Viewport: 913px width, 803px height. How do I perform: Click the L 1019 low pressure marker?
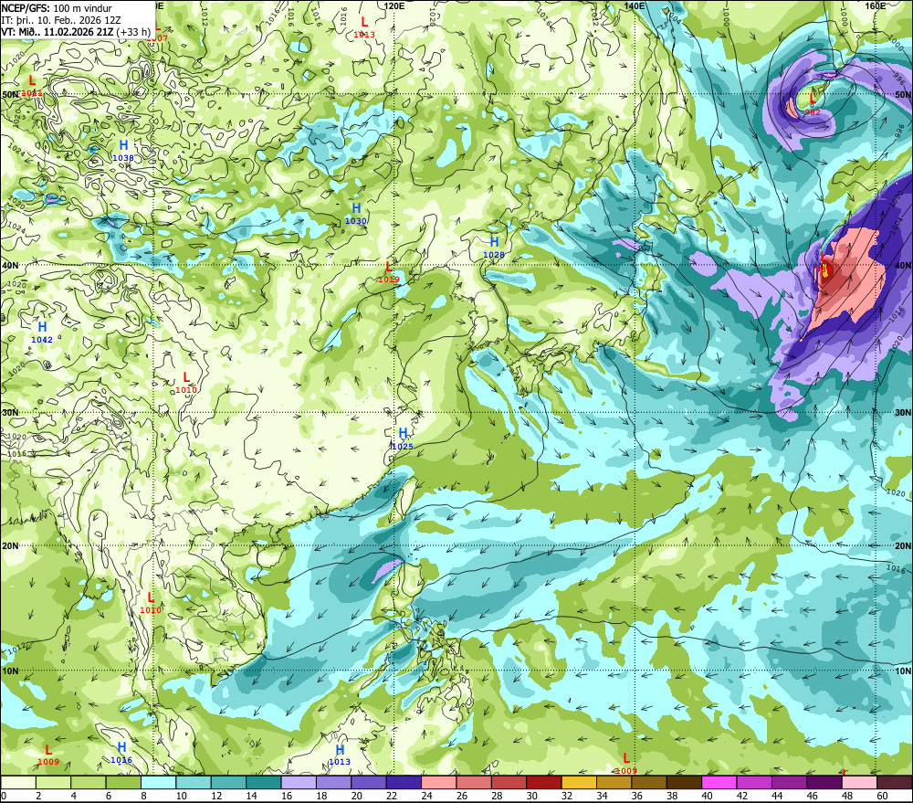click(389, 272)
